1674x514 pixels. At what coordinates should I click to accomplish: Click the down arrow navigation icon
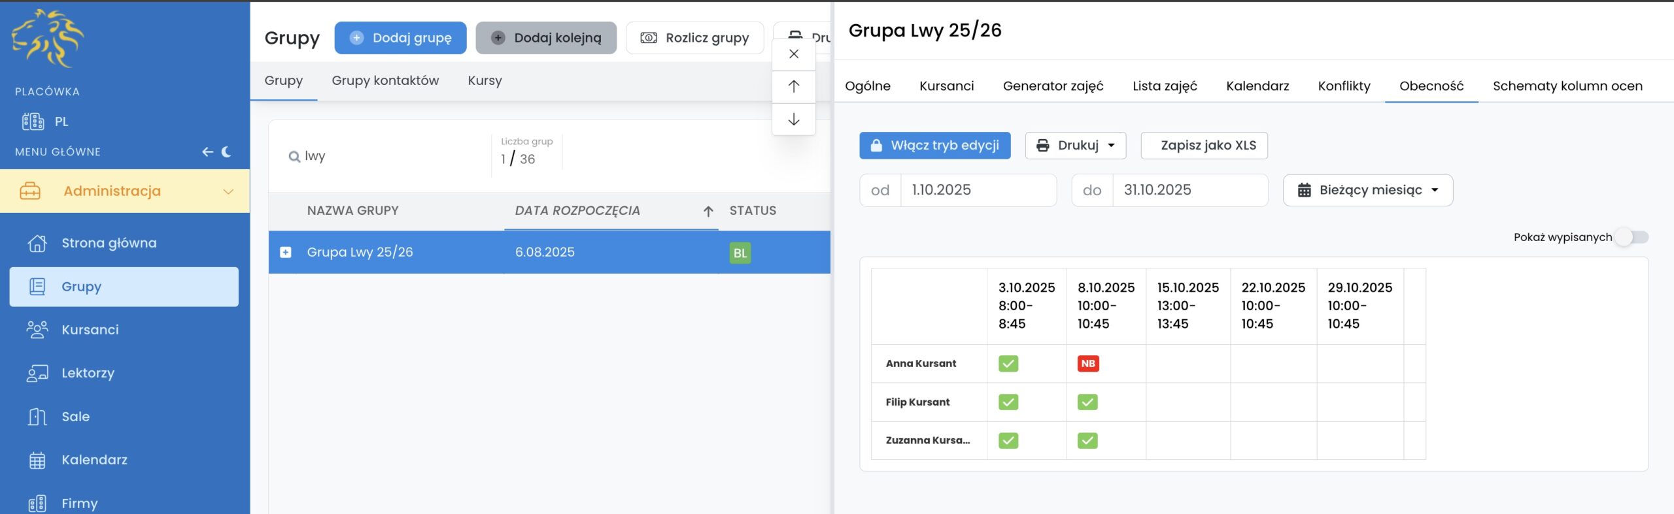[x=793, y=119]
